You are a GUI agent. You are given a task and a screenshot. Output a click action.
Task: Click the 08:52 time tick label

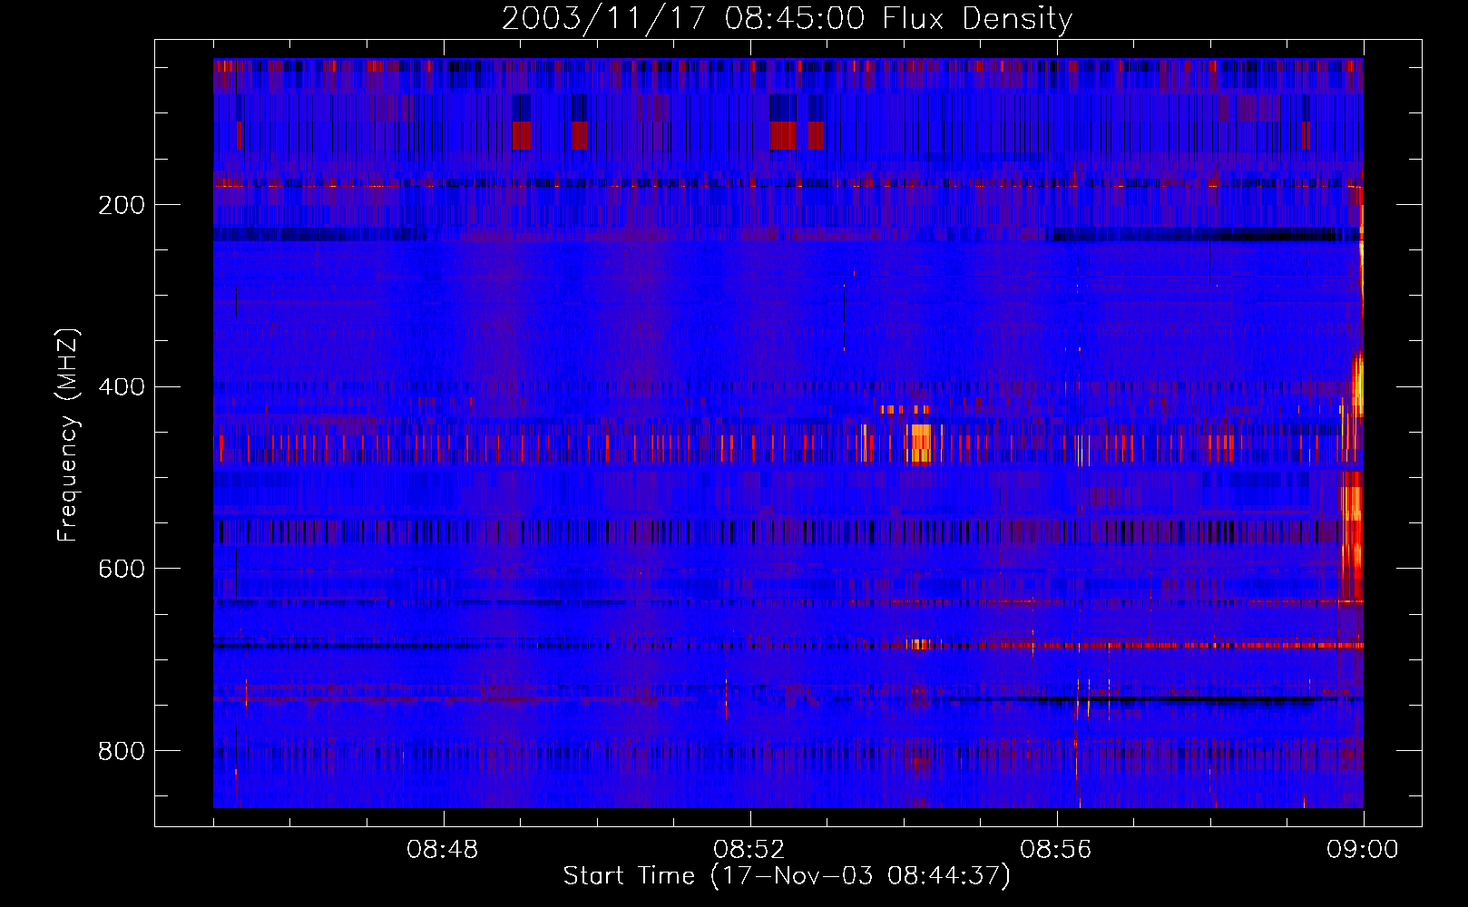click(749, 850)
